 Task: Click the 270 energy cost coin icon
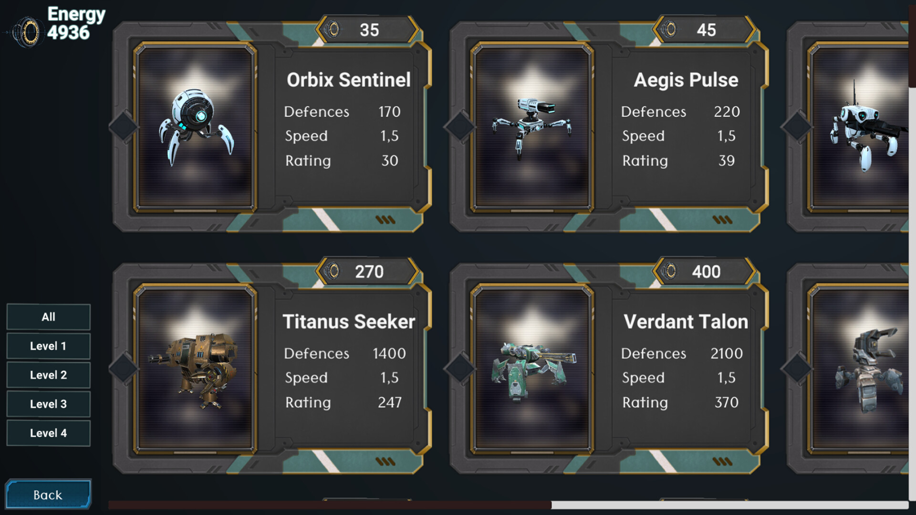pyautogui.click(x=333, y=271)
